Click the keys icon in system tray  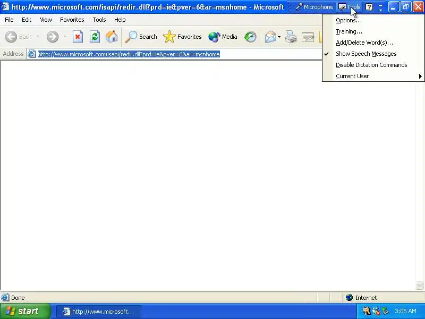click(366, 311)
